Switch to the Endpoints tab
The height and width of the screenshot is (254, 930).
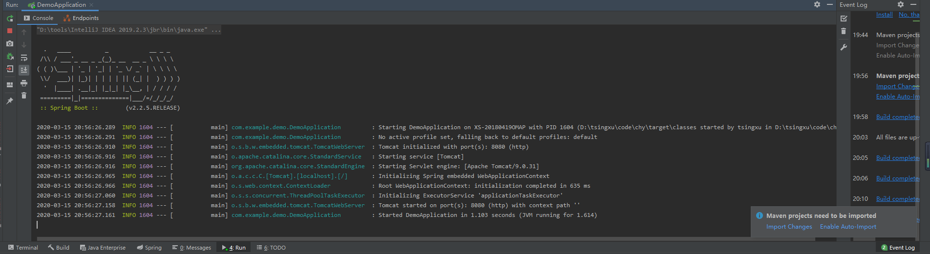point(81,18)
